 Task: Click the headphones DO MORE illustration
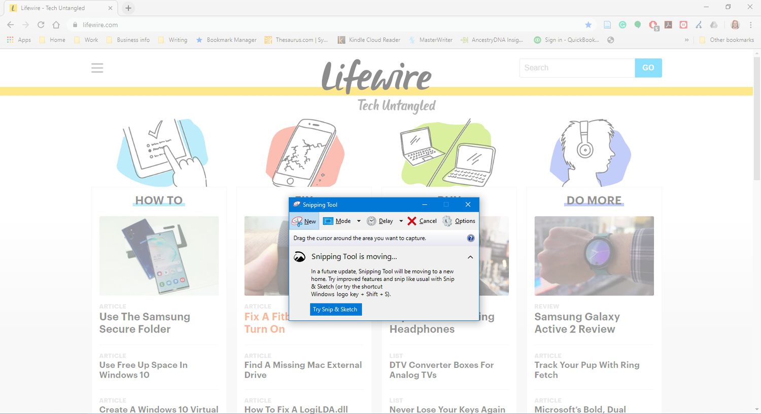(x=591, y=152)
